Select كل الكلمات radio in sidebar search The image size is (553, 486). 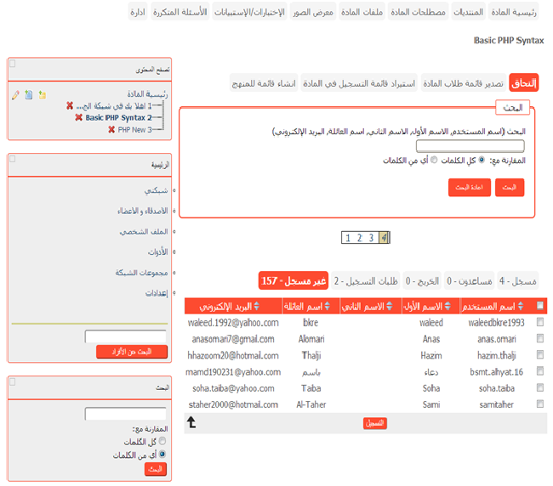tap(162, 441)
